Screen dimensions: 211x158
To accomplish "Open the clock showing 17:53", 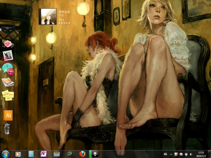I will click(x=201, y=154).
